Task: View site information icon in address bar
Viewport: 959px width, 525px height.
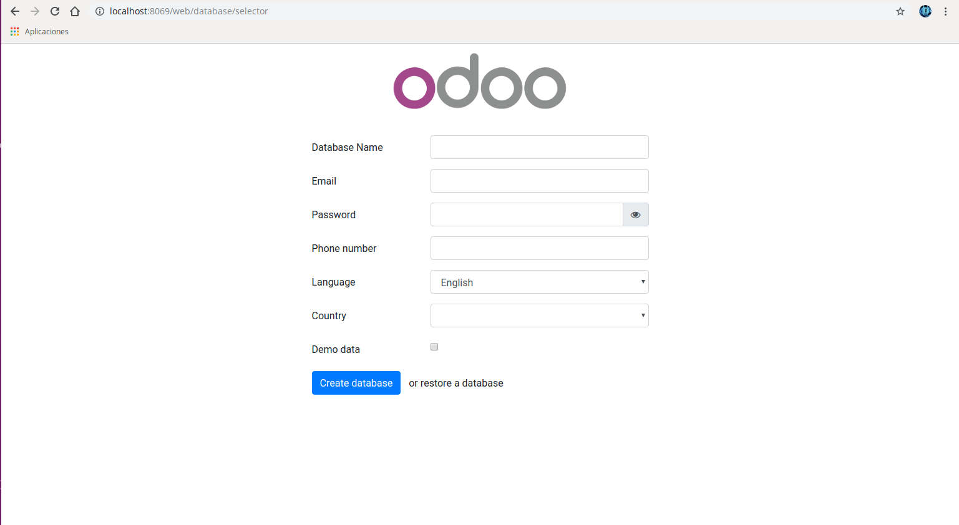Action: click(x=99, y=11)
